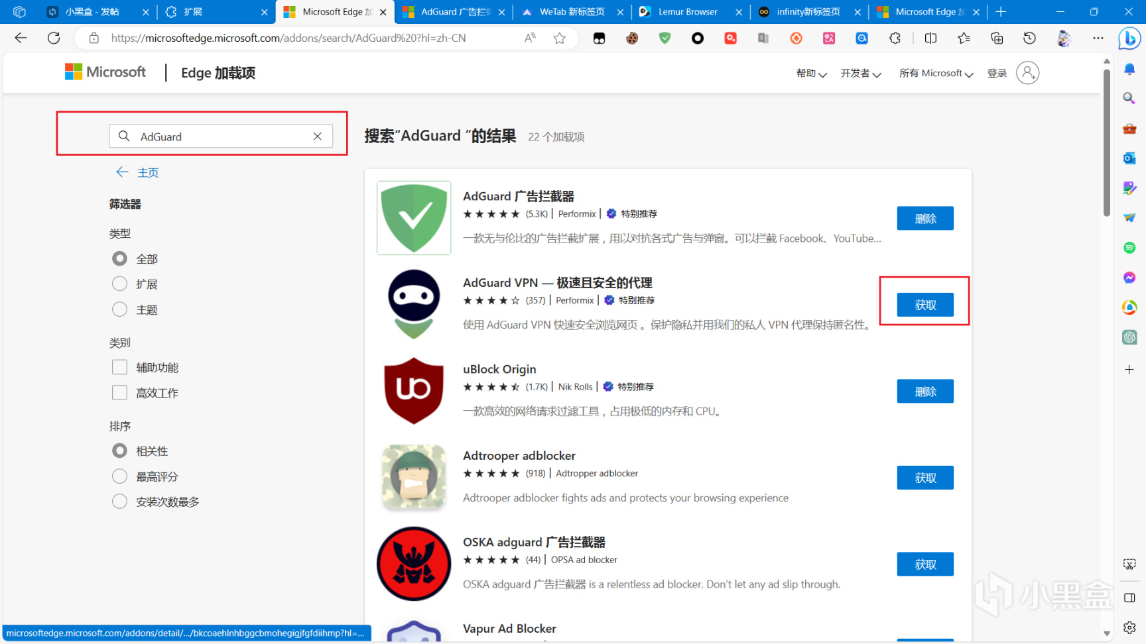The height and width of the screenshot is (644, 1146).
Task: Switch to the 扩展 tab
Action: (216, 12)
